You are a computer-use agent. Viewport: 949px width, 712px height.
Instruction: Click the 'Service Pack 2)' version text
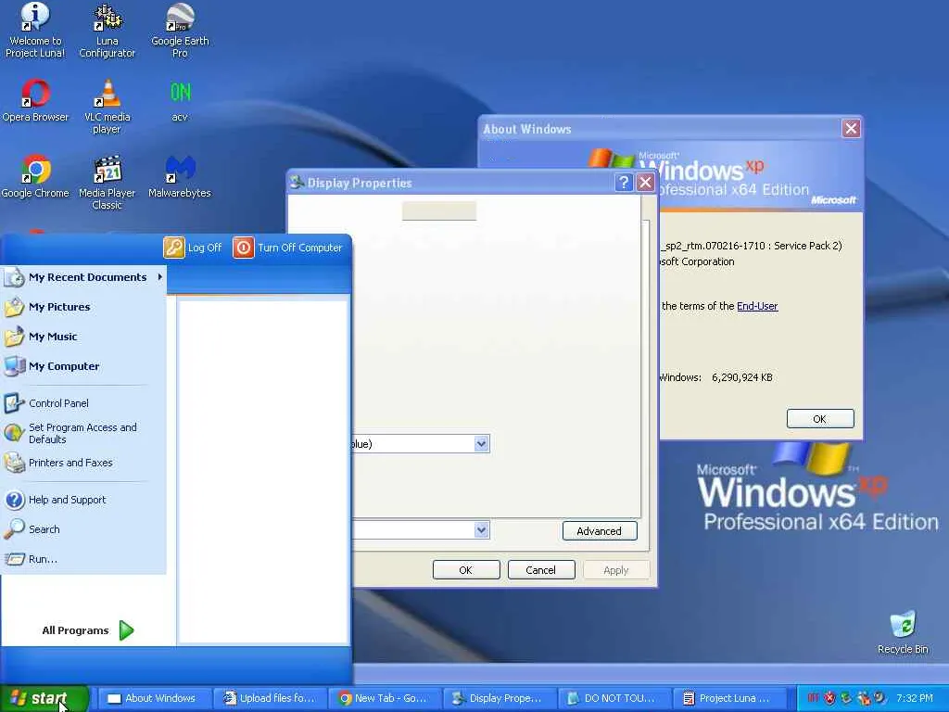pyautogui.click(x=808, y=246)
